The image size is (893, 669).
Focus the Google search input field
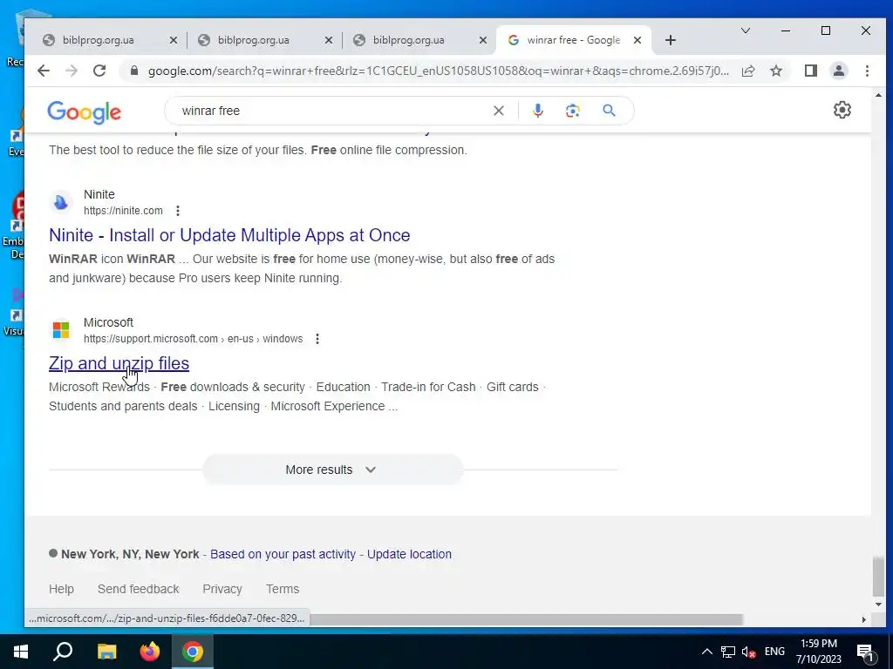[x=333, y=111]
